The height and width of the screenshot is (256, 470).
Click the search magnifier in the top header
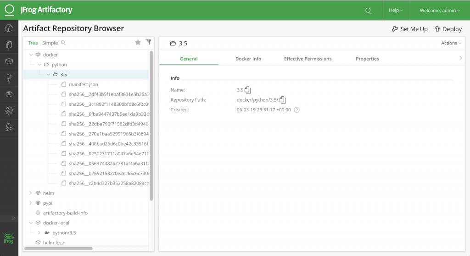pyautogui.click(x=368, y=11)
